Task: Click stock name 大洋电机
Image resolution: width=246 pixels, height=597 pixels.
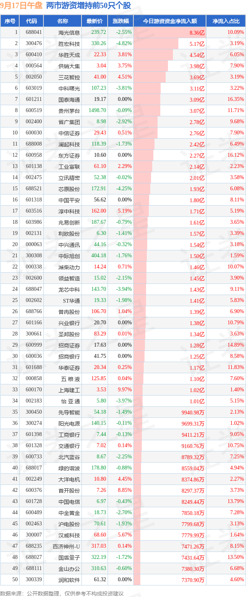Action: (x=69, y=480)
